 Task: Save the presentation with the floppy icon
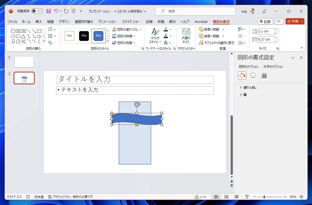pos(49,11)
